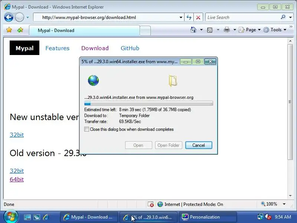Select the Mypal - Download tab
The width and height of the screenshot is (297, 223).
(x=84, y=30)
